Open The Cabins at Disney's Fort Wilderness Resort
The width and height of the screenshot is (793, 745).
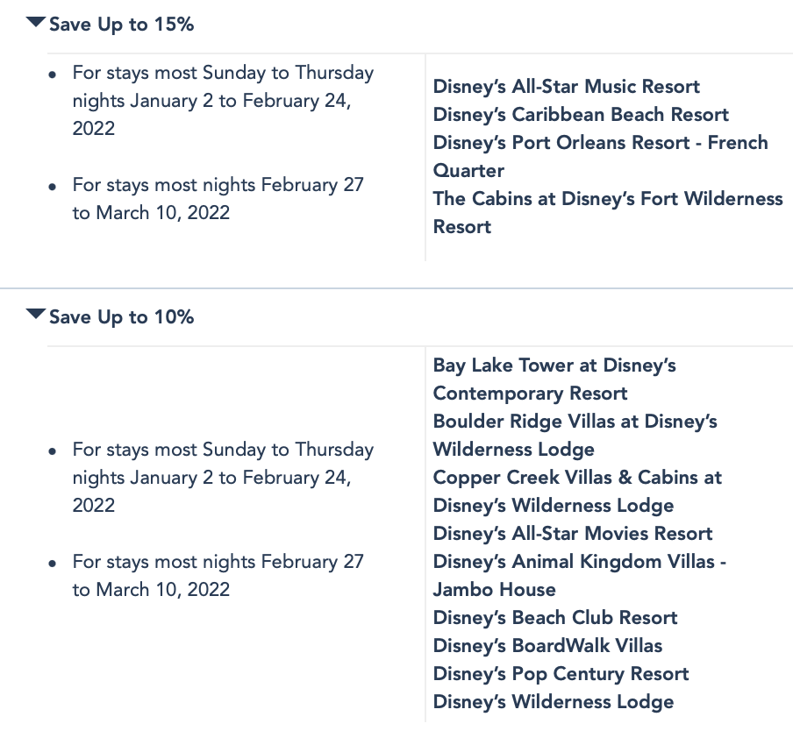tap(607, 199)
